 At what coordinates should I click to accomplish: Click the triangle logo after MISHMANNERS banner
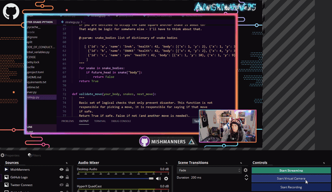click(191, 141)
